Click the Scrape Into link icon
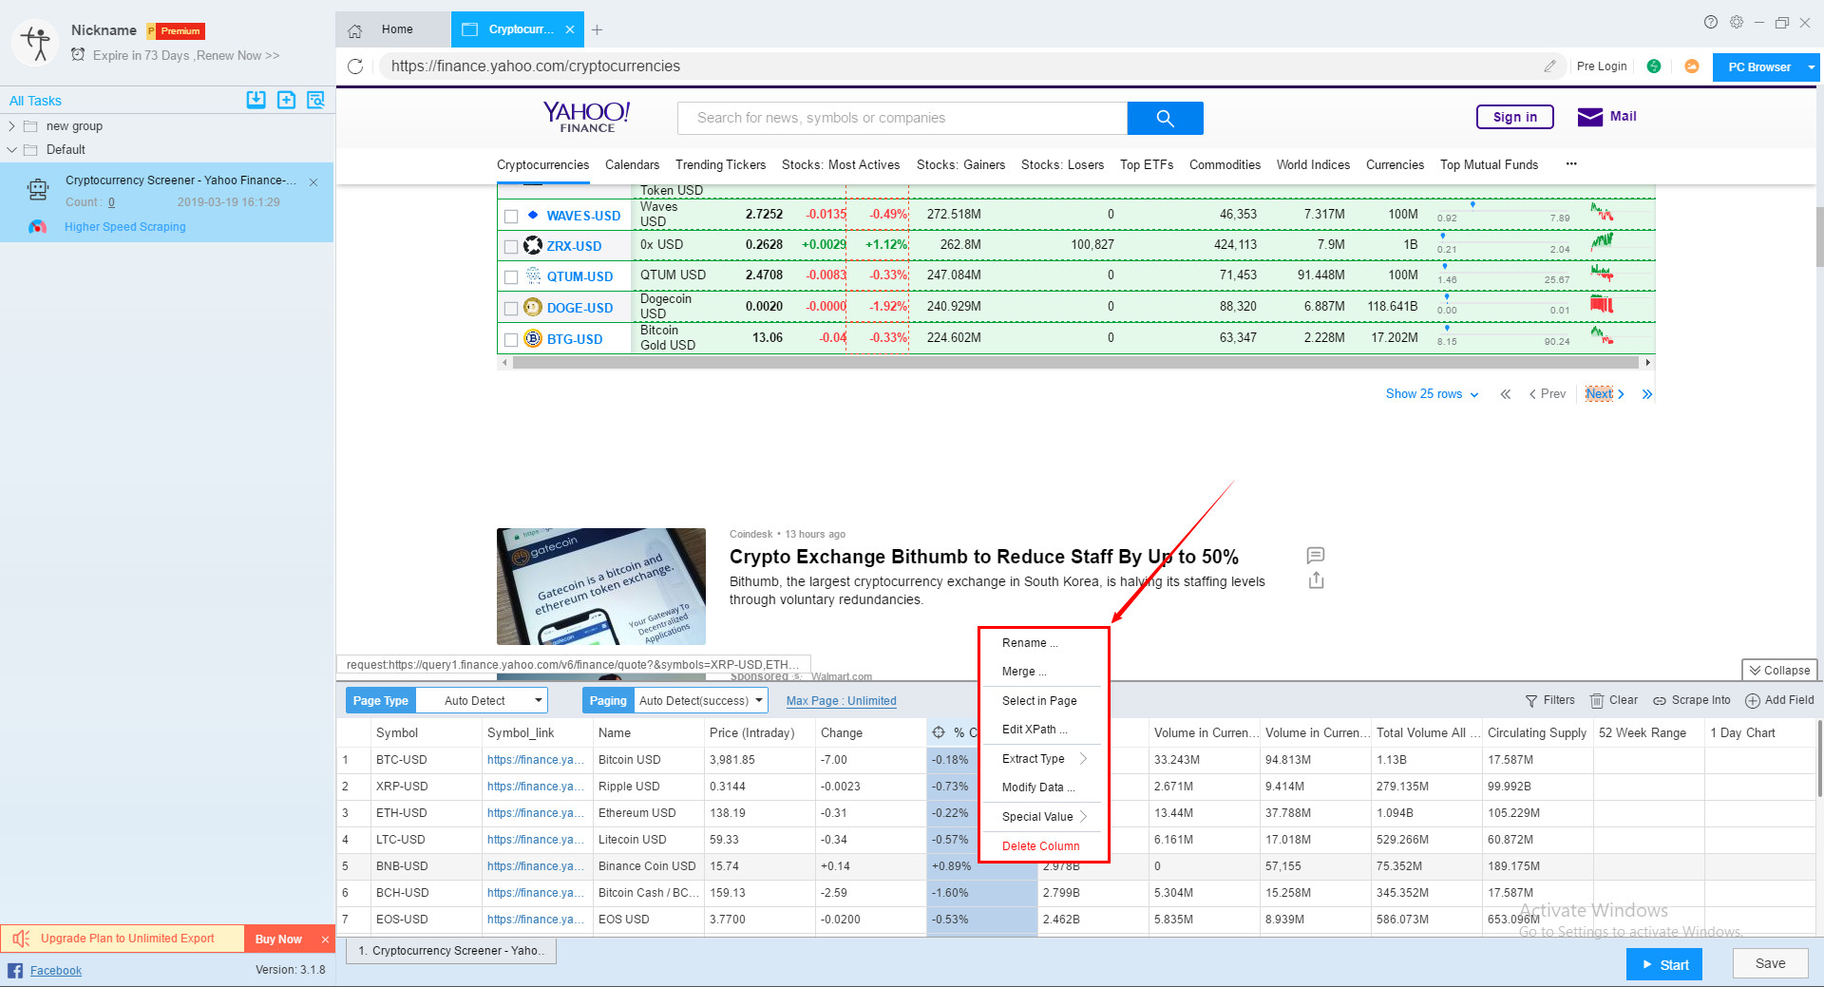The width and height of the screenshot is (1824, 987). click(1660, 701)
